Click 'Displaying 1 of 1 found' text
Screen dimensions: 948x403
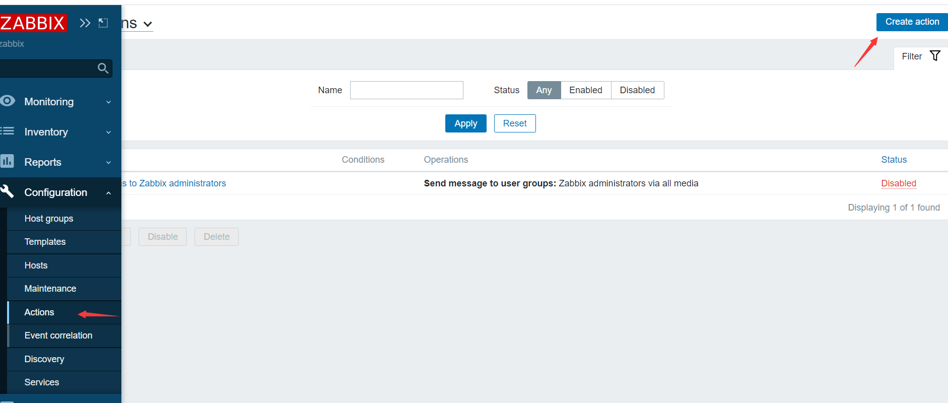(894, 208)
